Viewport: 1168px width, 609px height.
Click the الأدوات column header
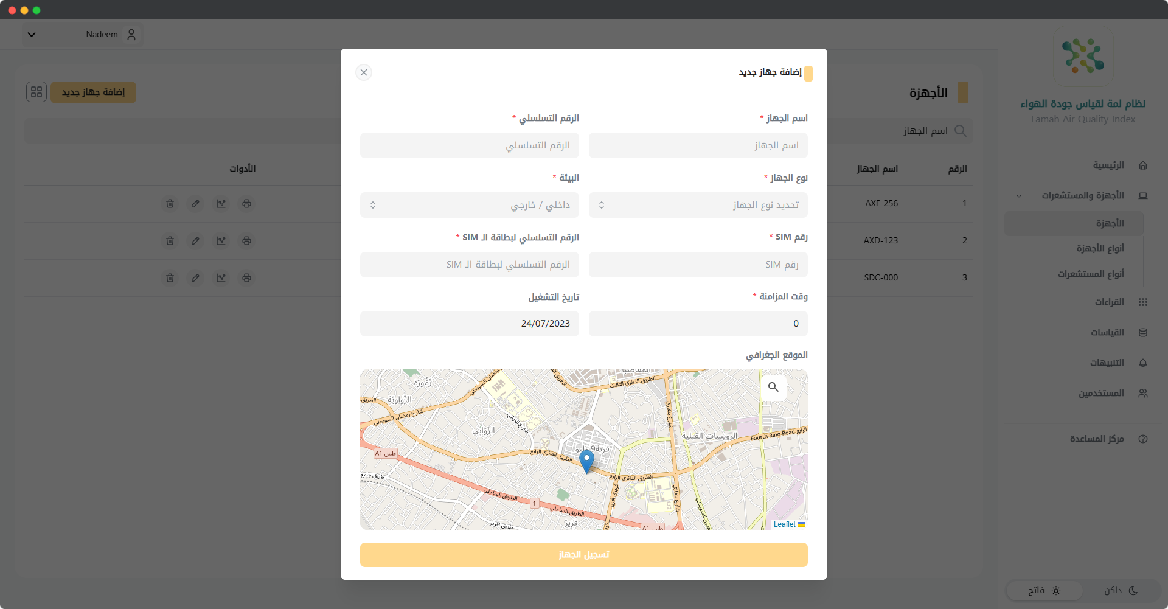pos(243,169)
